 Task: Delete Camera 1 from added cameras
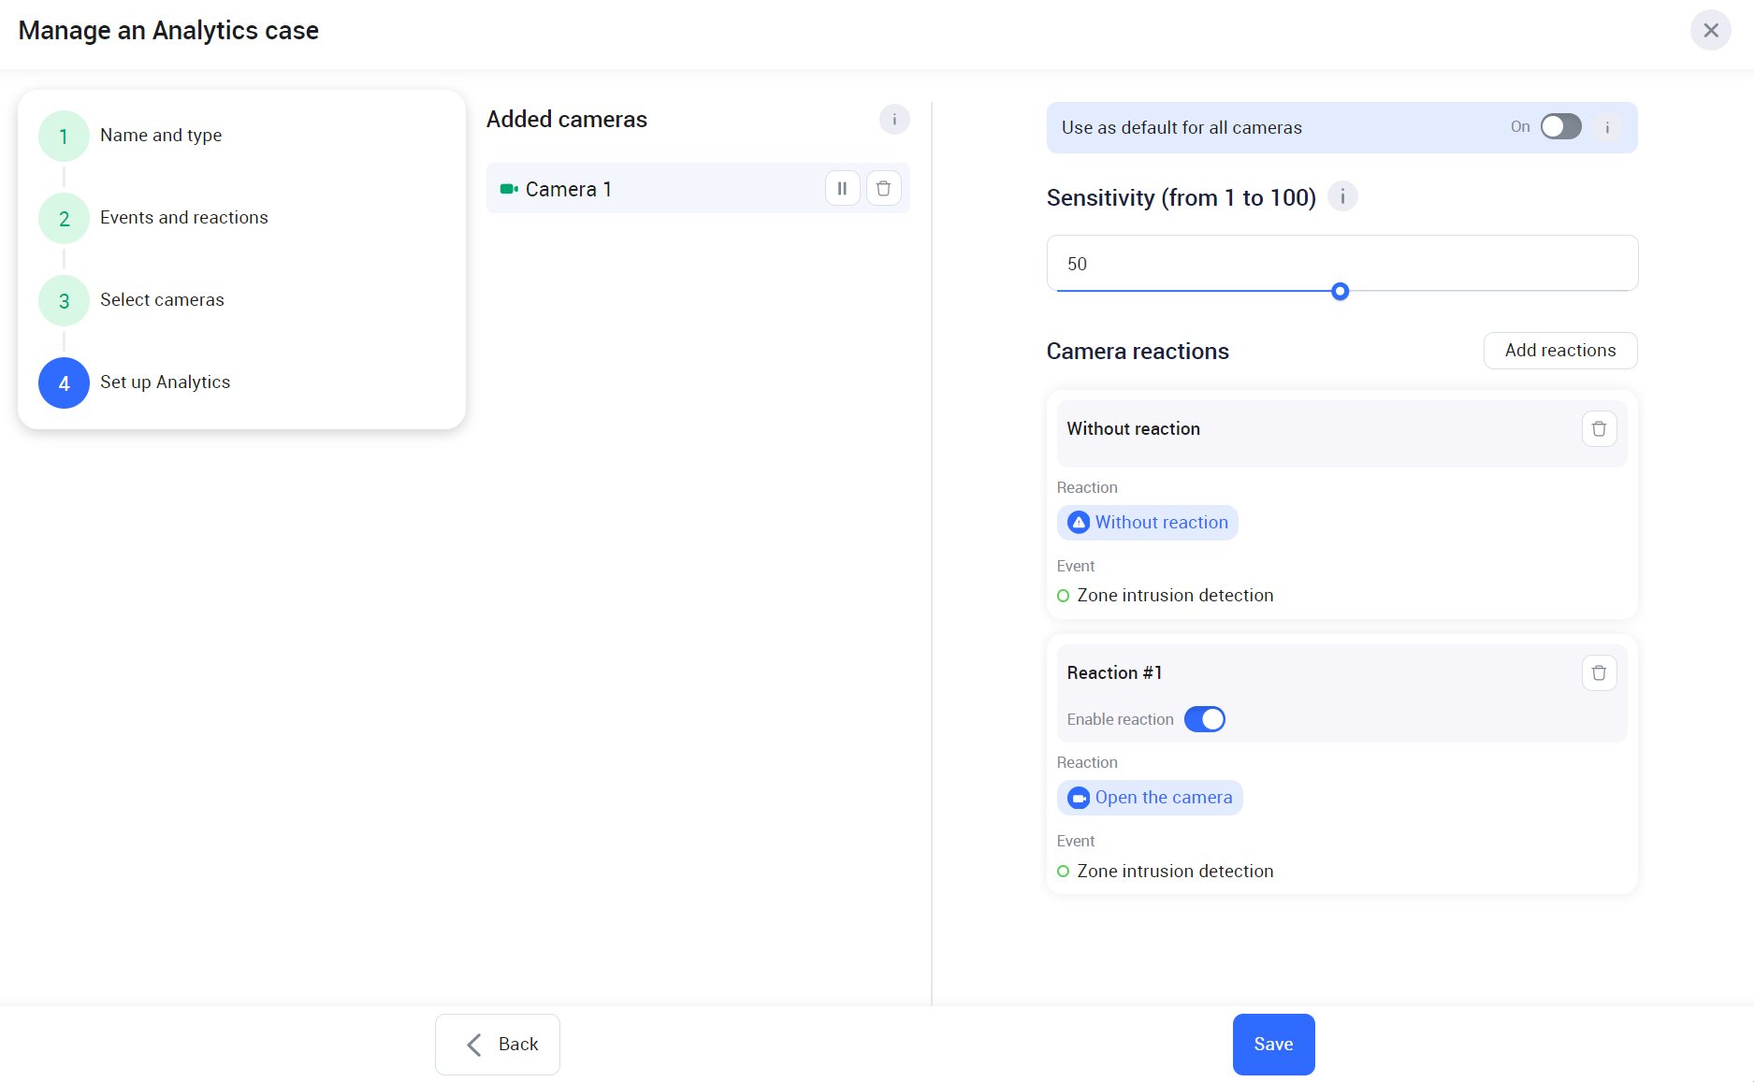pos(883,189)
